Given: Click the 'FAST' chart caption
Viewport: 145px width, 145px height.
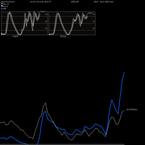Looking at the screenshot, I should point(15,37).
